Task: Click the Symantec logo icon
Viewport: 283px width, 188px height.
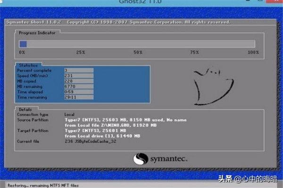Action: 141,159
